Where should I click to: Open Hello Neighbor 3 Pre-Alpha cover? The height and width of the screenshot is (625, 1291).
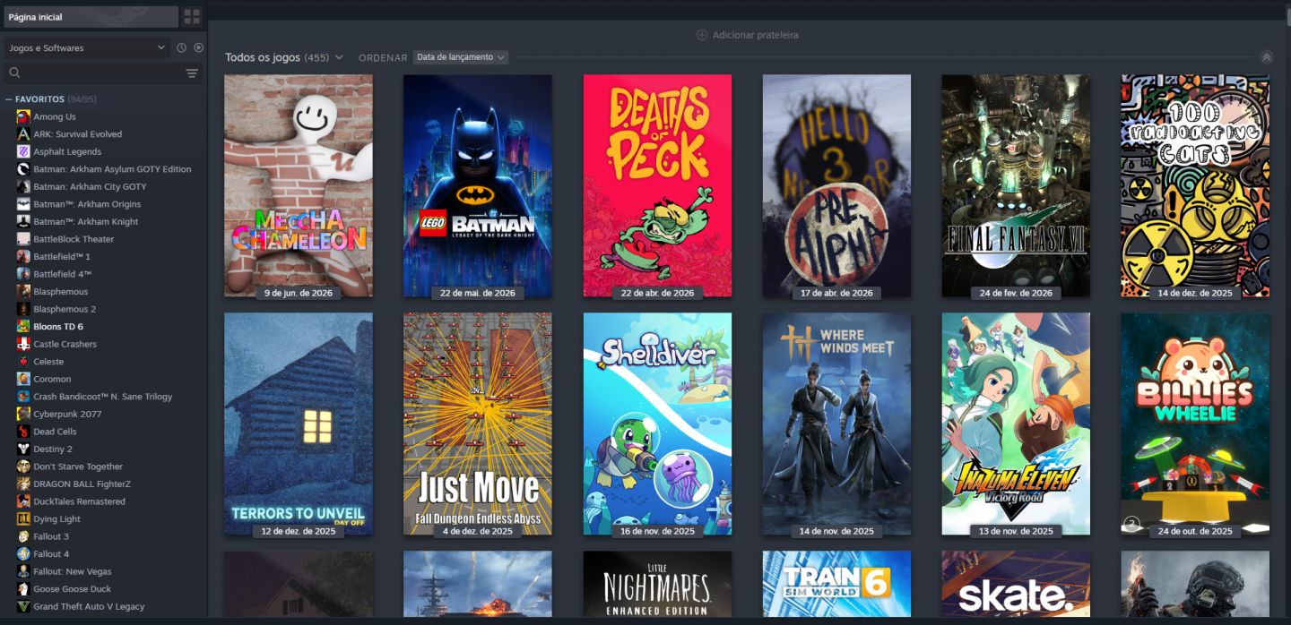(x=836, y=185)
